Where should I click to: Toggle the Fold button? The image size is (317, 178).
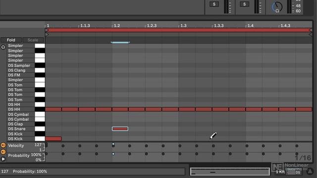coord(11,40)
